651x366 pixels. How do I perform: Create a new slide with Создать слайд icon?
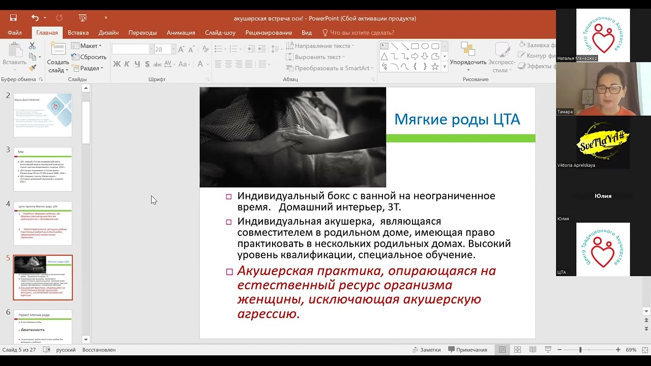58,49
